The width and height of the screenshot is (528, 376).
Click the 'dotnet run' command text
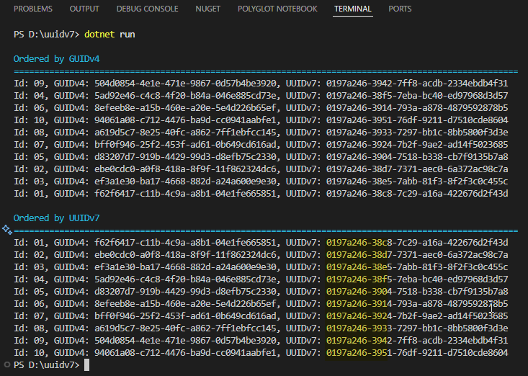click(x=109, y=35)
